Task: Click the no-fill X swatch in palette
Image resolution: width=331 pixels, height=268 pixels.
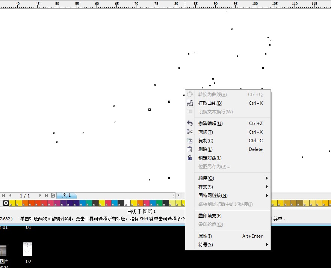Action: pyautogui.click(x=6, y=203)
